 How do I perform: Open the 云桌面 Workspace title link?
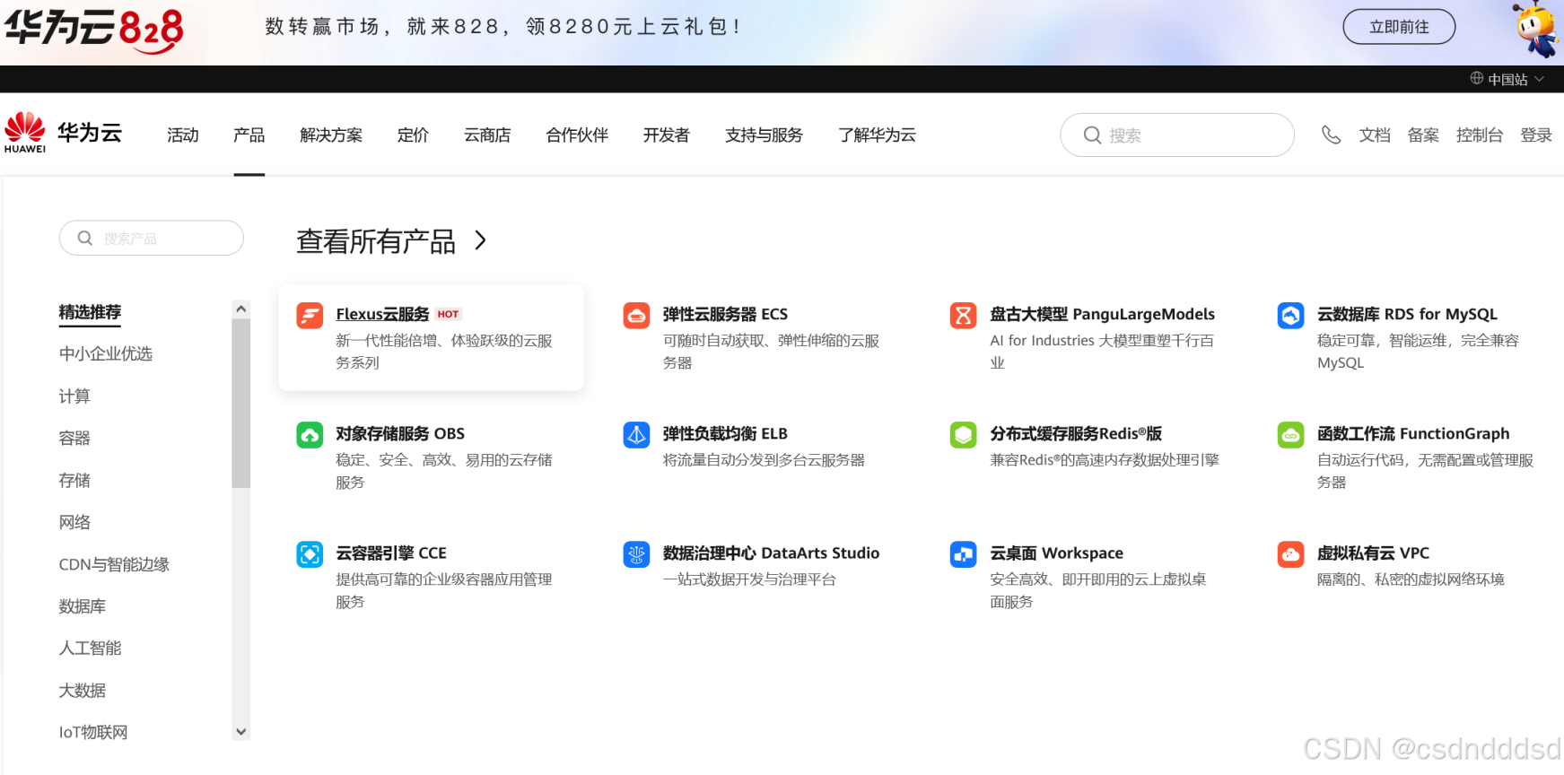tap(1056, 553)
